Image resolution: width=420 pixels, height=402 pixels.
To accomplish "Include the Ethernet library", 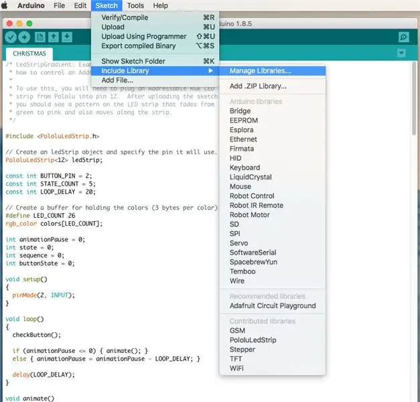I will tap(272, 139).
